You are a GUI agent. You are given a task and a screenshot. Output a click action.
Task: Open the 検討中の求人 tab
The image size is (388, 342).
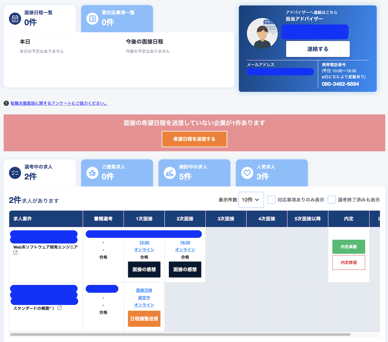[194, 173]
